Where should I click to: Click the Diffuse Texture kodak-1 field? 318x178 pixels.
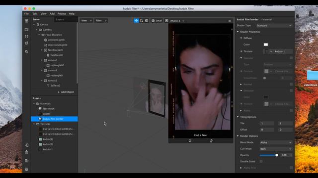coord(283,51)
